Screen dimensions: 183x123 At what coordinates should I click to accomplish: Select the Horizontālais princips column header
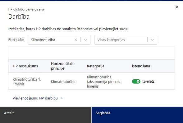click(62, 66)
